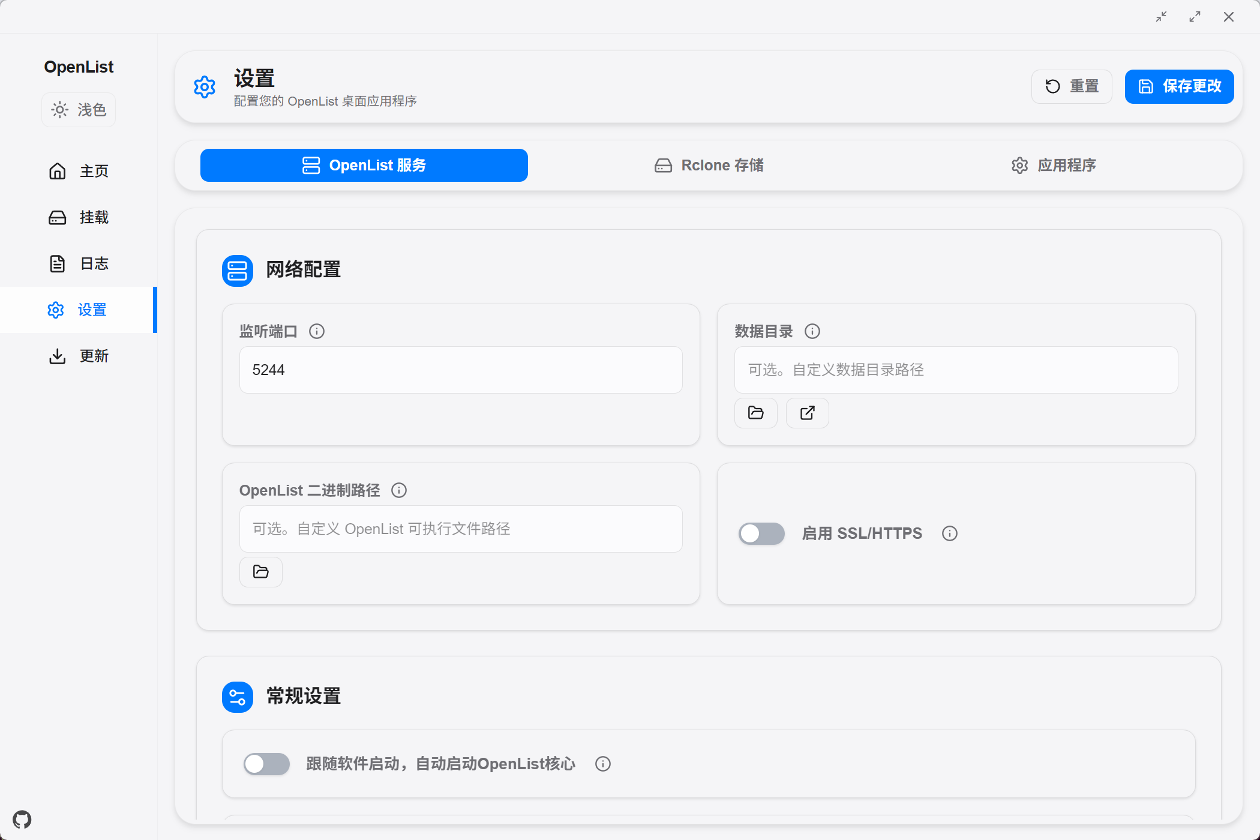Open the 更新 page in sidebar
This screenshot has height=840, width=1260.
[x=79, y=356]
